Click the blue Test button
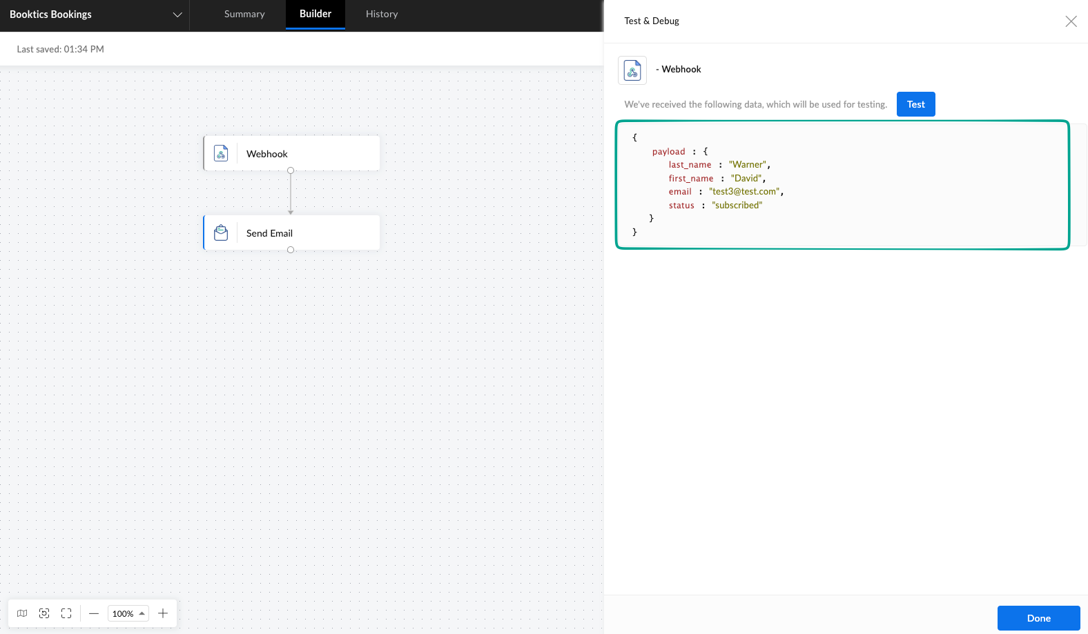The width and height of the screenshot is (1088, 634). click(x=915, y=104)
